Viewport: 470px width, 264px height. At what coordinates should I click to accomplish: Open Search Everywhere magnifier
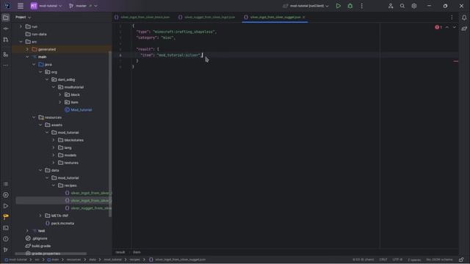click(x=402, y=6)
